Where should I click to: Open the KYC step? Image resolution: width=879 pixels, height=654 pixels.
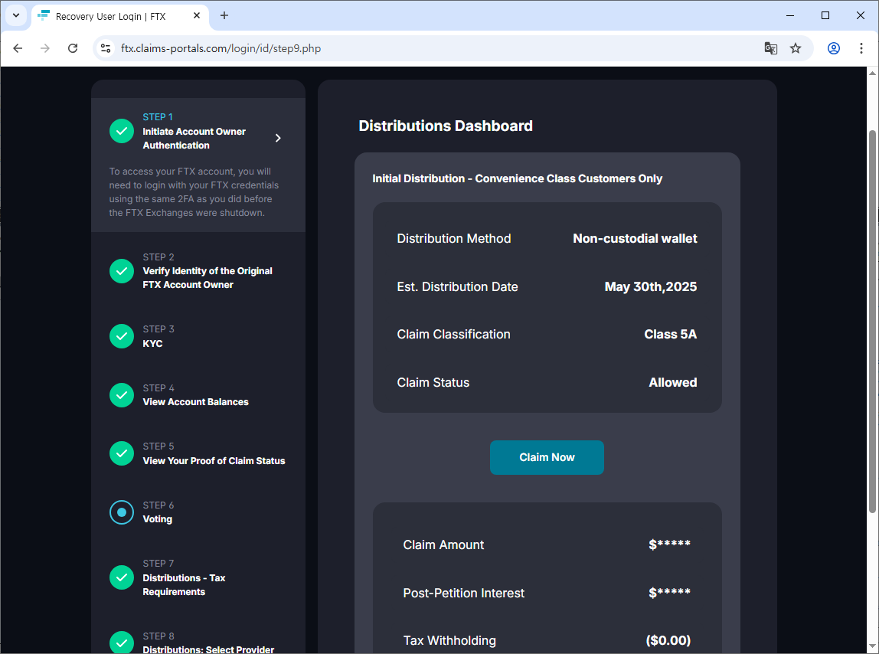152,343
